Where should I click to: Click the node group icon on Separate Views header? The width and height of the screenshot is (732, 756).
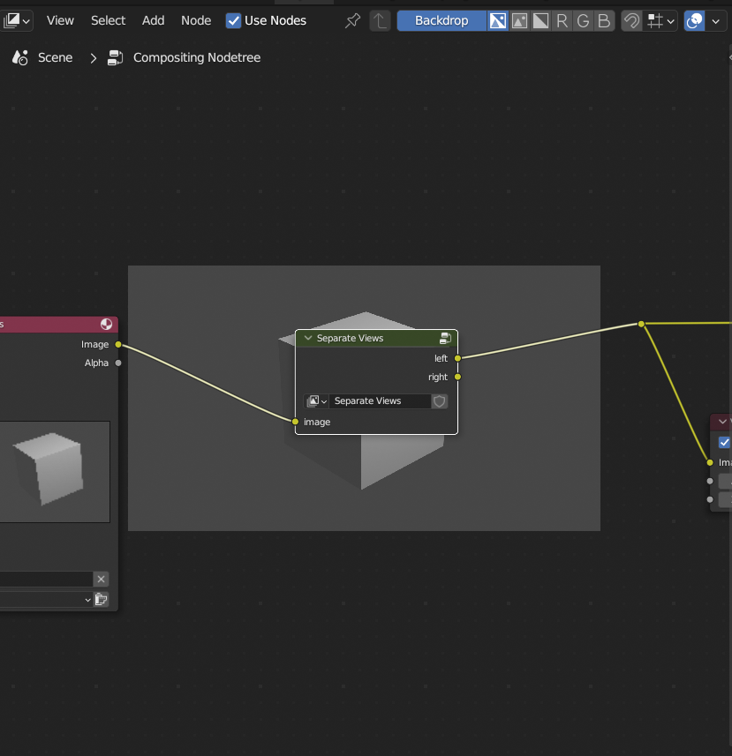coord(445,338)
